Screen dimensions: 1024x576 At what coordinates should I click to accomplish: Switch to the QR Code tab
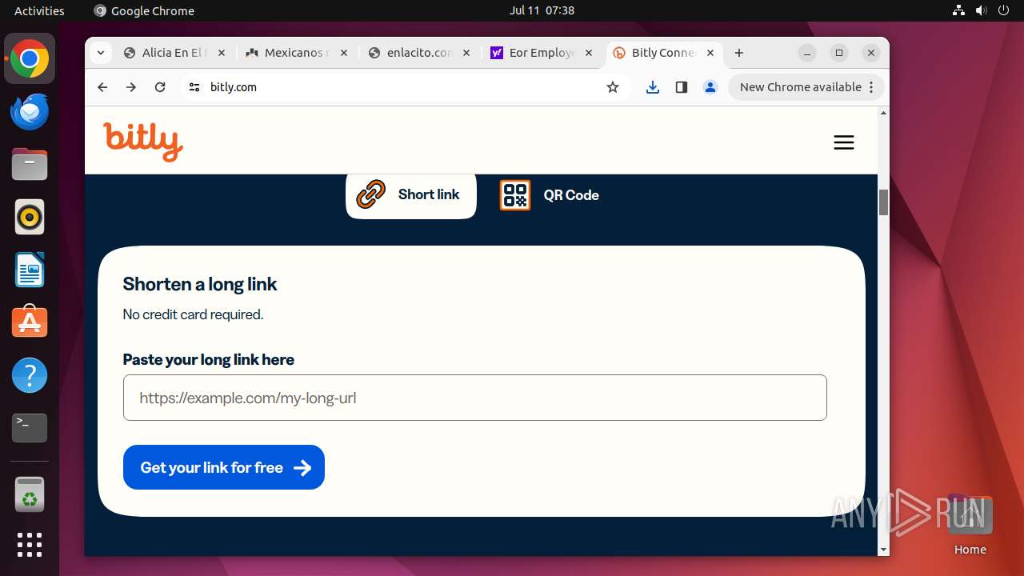[x=550, y=195]
